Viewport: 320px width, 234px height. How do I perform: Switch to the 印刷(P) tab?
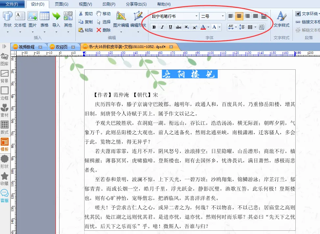[109, 4]
